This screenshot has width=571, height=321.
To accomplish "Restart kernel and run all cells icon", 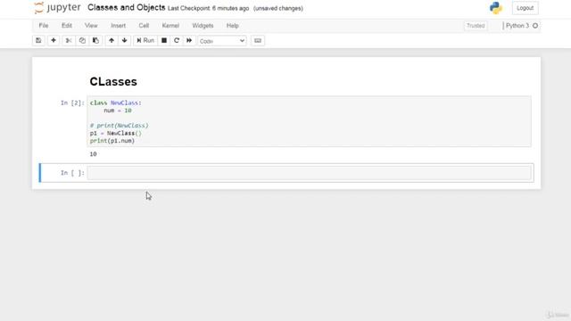I will click(x=189, y=40).
